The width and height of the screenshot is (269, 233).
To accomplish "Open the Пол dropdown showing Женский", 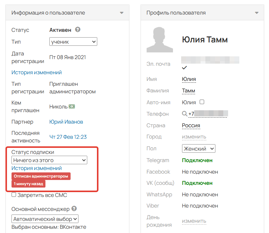I will (x=198, y=148).
